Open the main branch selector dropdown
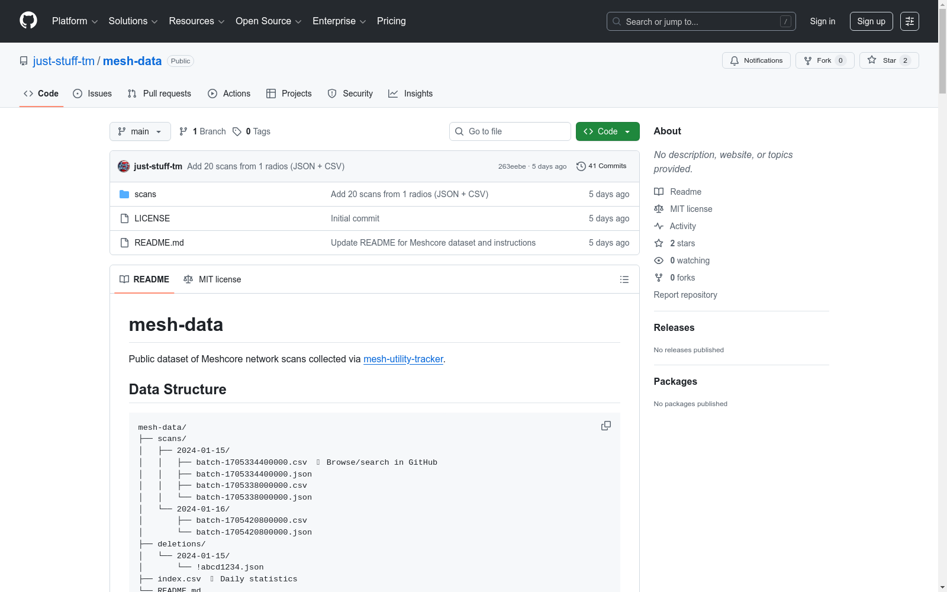Image resolution: width=947 pixels, height=592 pixels. [140, 131]
